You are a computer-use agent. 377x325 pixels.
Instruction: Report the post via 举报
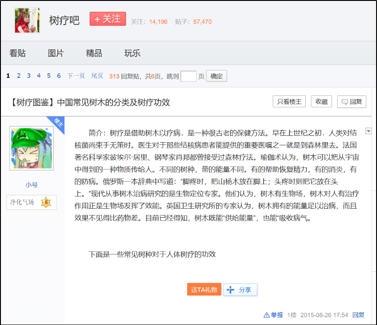[x=273, y=315]
